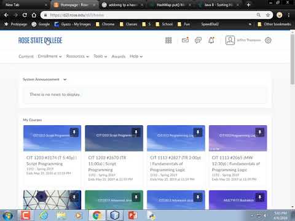Switch to the HashMap put() tab
This screenshot has width=295, height=221.
[170, 5]
